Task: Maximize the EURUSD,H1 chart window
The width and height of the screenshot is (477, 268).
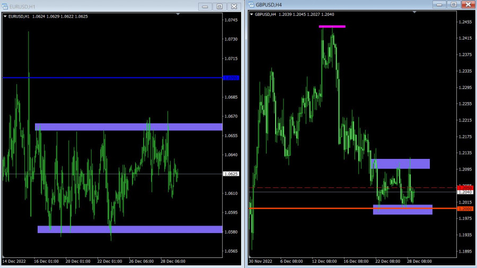Action: click(x=219, y=6)
